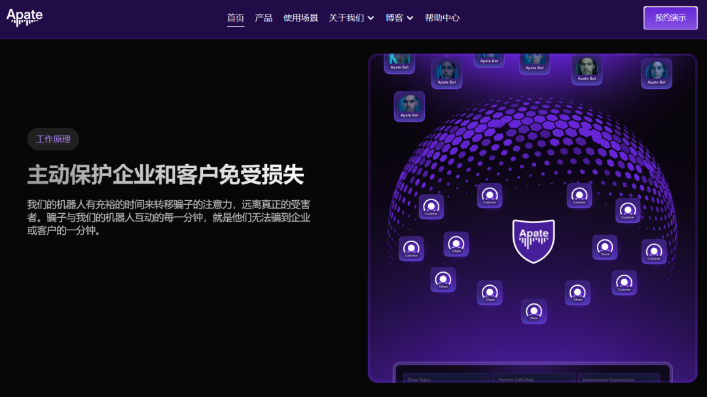Open the Apate Bot card standing alone under the top row

(409, 107)
